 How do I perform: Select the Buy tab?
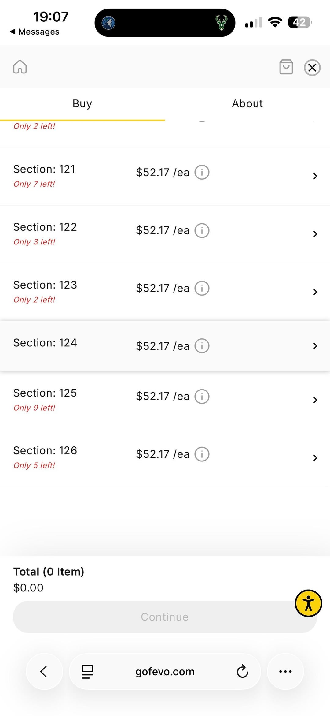click(82, 104)
